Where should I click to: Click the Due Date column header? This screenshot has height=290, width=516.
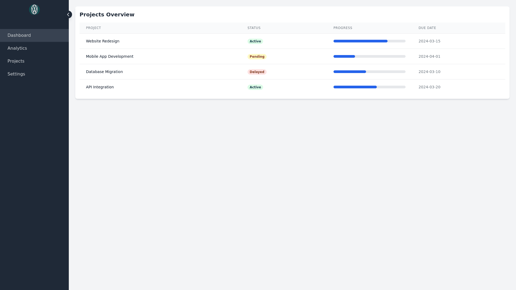[x=427, y=28]
